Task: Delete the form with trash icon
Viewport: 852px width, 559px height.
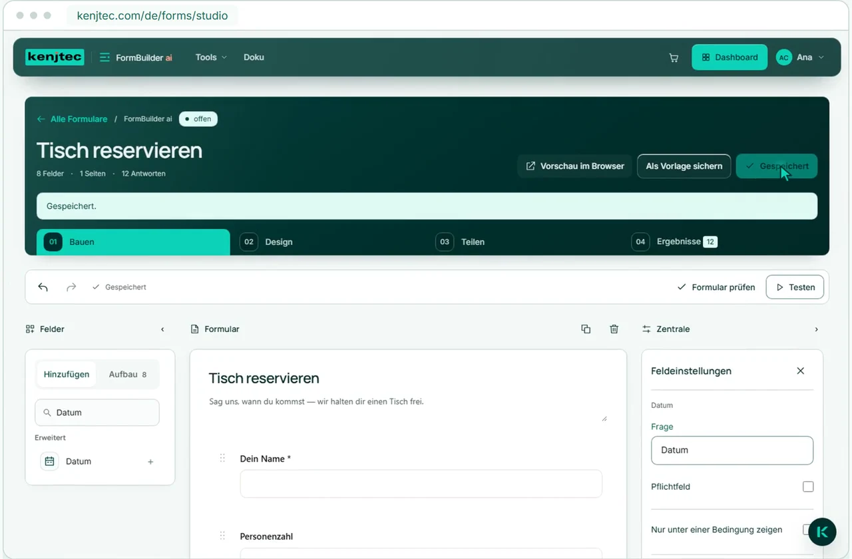Action: [x=614, y=329]
